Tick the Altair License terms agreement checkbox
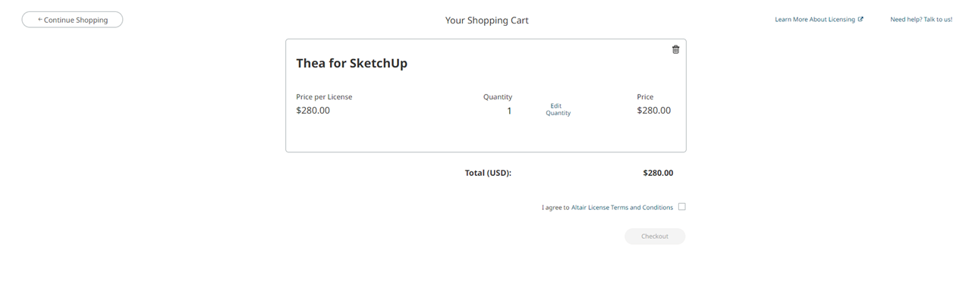The height and width of the screenshot is (282, 972). (x=681, y=207)
